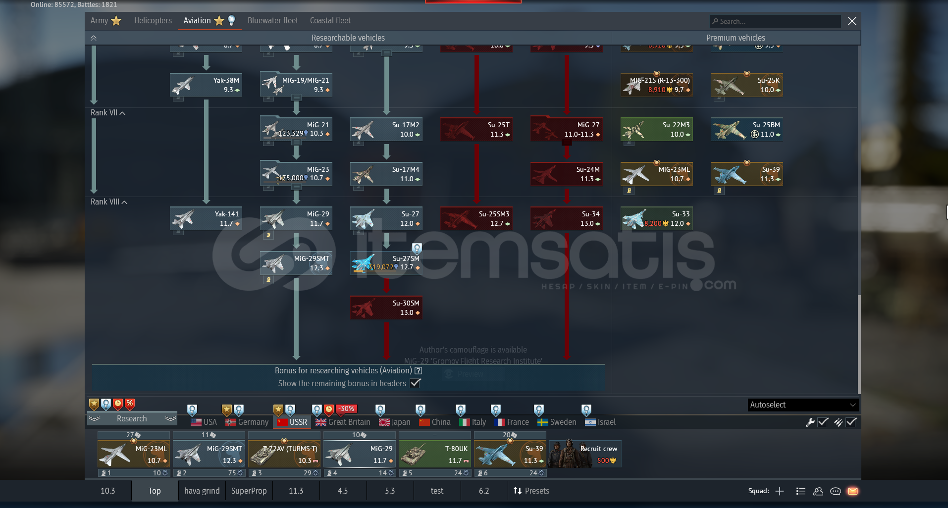Screen dimensions: 948x508
Task: Click the lightbulb icon on the Aviation tab
Action: coord(231,20)
